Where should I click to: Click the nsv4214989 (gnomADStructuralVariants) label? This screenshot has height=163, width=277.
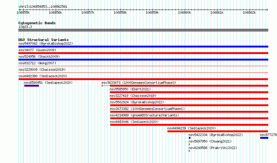point(144,115)
